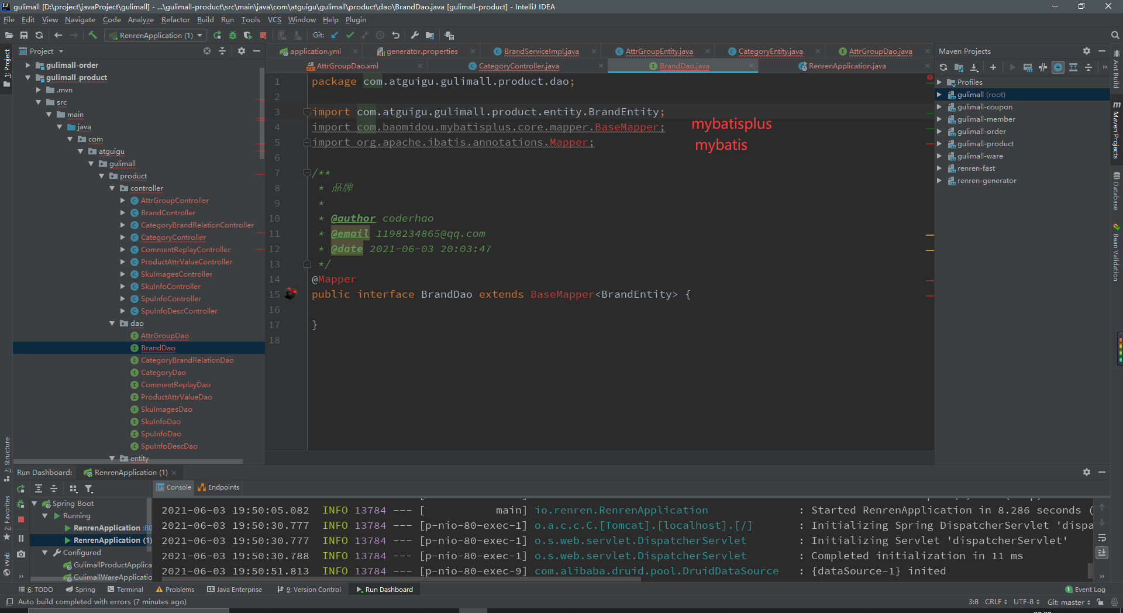Viewport: 1123px width, 613px height.
Task: Open Terminal tool window button
Action: [x=125, y=590]
